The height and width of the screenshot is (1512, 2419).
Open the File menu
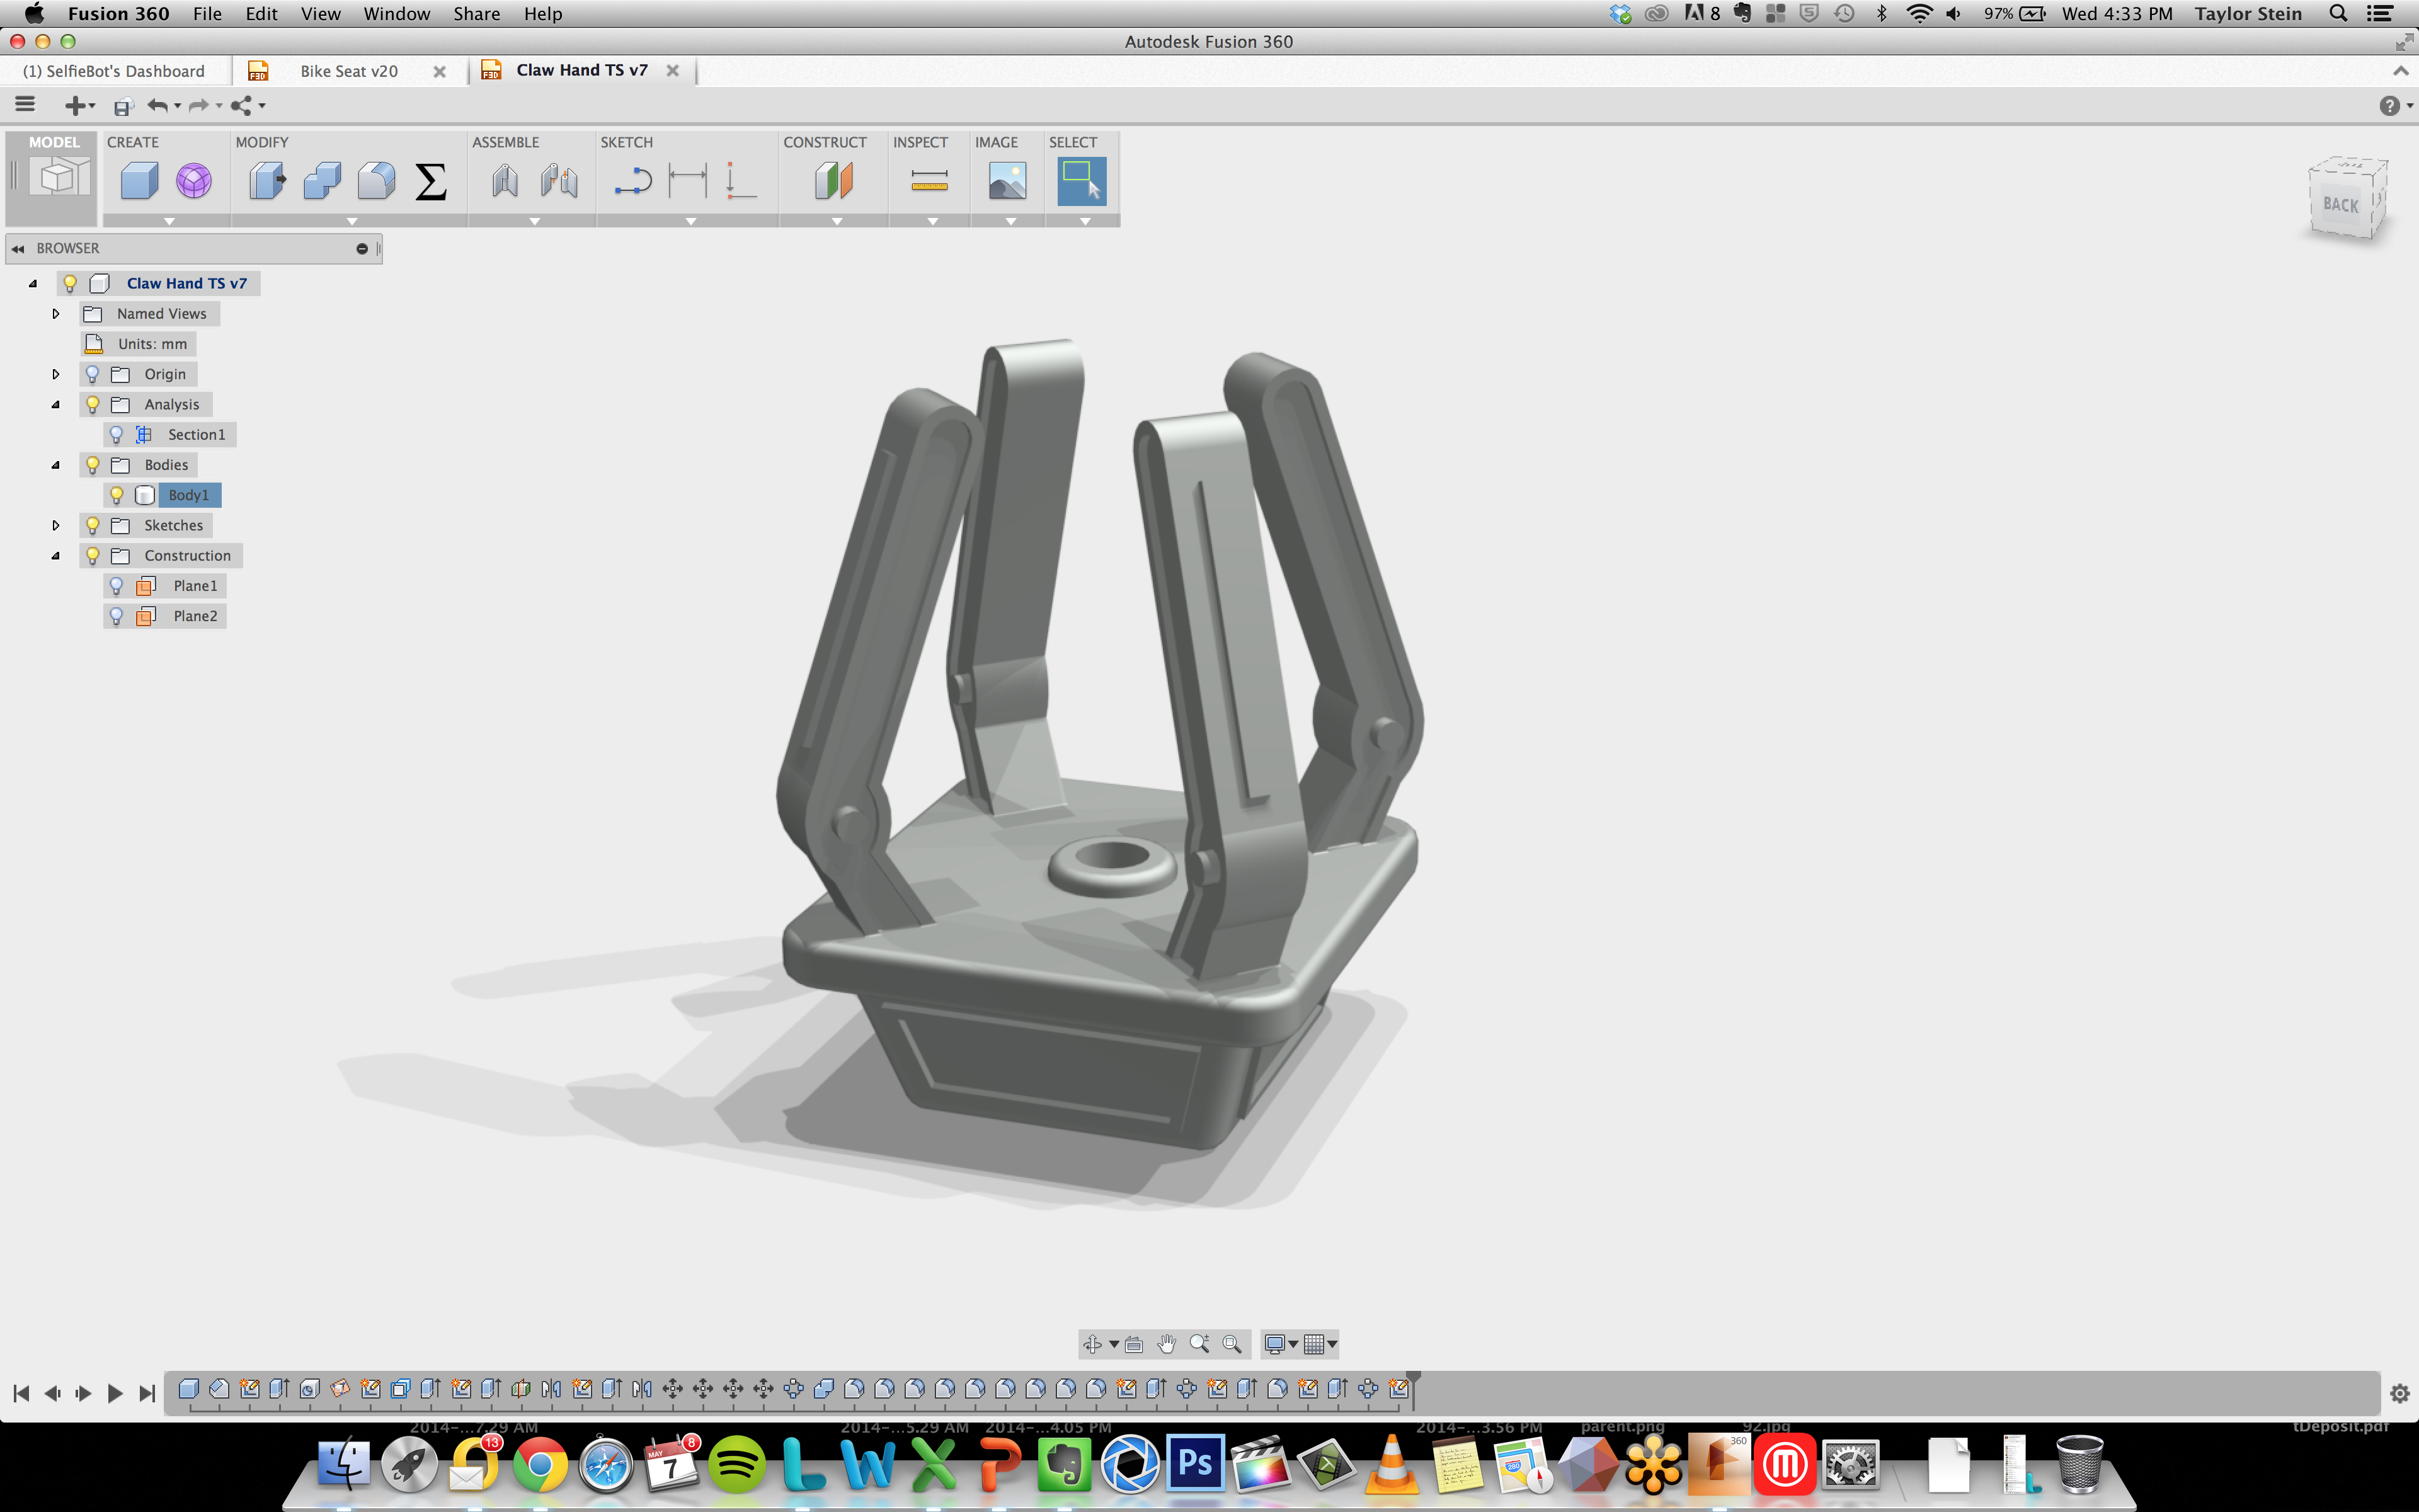click(207, 14)
